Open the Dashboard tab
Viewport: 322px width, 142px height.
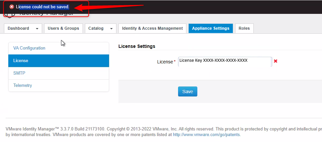(x=19, y=28)
